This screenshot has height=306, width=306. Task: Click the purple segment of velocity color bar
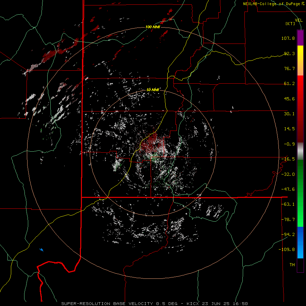tap(300, 38)
